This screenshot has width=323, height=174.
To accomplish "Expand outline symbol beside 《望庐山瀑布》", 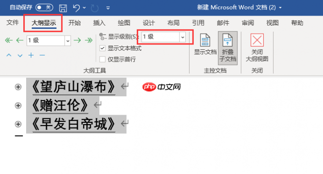I will click(18, 87).
